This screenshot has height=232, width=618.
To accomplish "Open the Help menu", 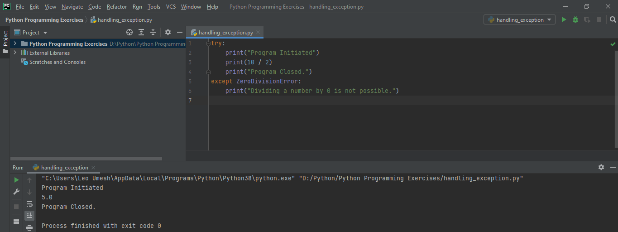I will (212, 7).
